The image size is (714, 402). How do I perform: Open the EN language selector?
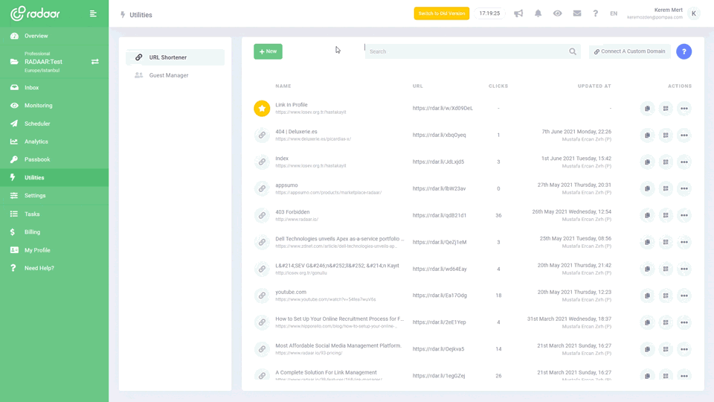tap(614, 13)
